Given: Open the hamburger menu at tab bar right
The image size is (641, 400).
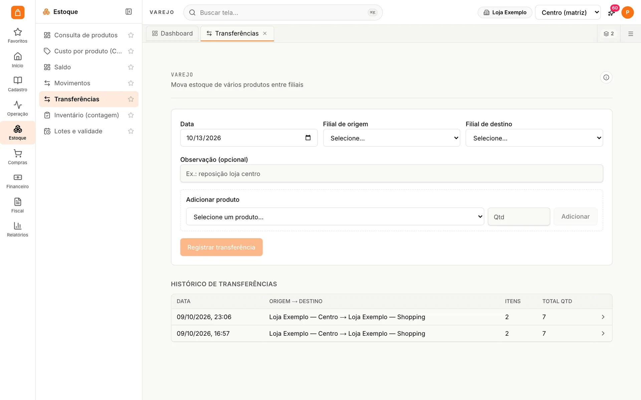Looking at the screenshot, I should point(631,34).
